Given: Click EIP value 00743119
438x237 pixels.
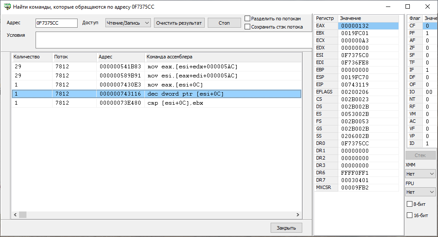Looking at the screenshot, I should click(368, 84).
